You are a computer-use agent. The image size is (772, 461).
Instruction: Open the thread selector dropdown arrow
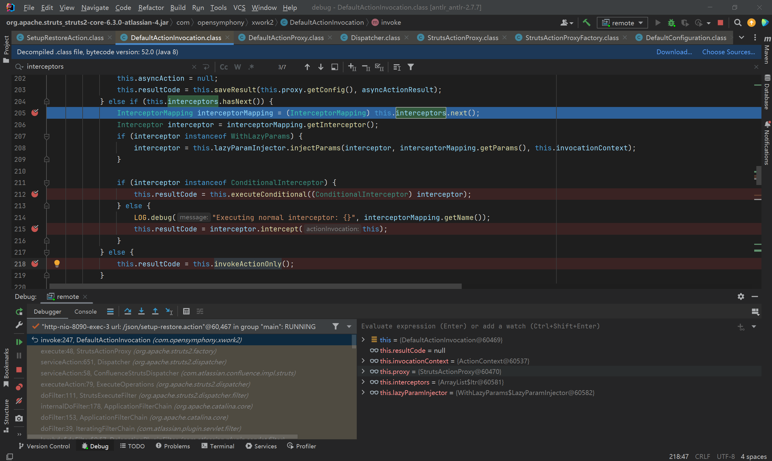click(349, 327)
